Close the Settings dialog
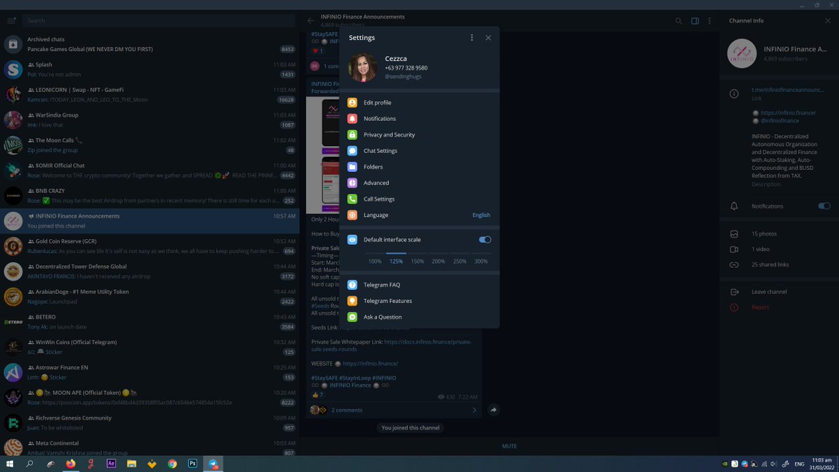The image size is (839, 472). tap(488, 38)
